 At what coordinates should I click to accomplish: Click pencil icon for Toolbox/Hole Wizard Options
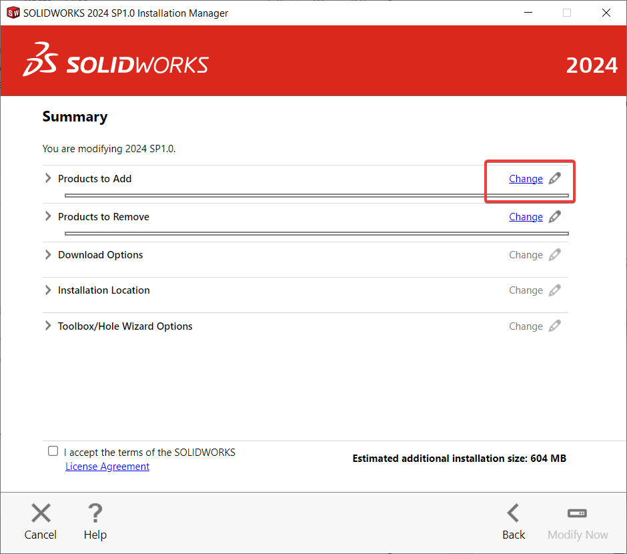point(554,326)
